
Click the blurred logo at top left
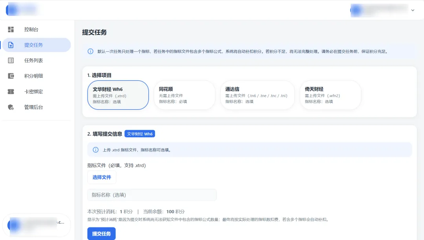tap(22, 10)
